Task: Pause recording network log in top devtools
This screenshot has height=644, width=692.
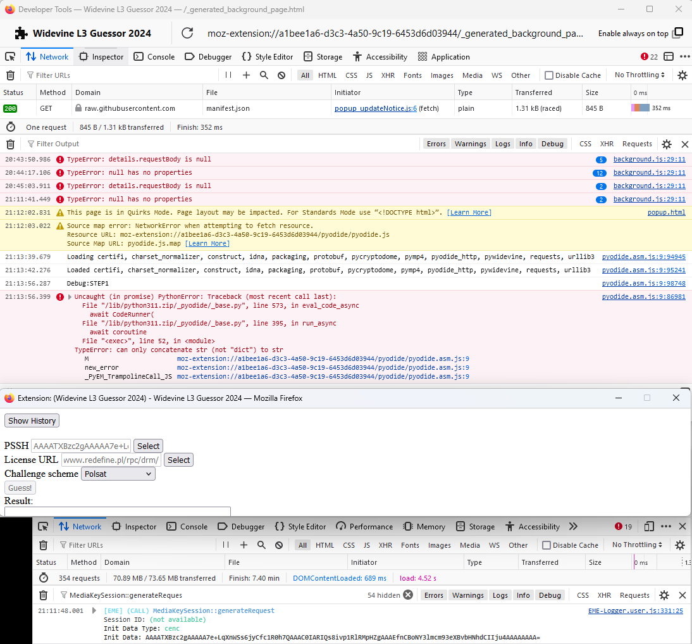Action: pyautogui.click(x=228, y=75)
